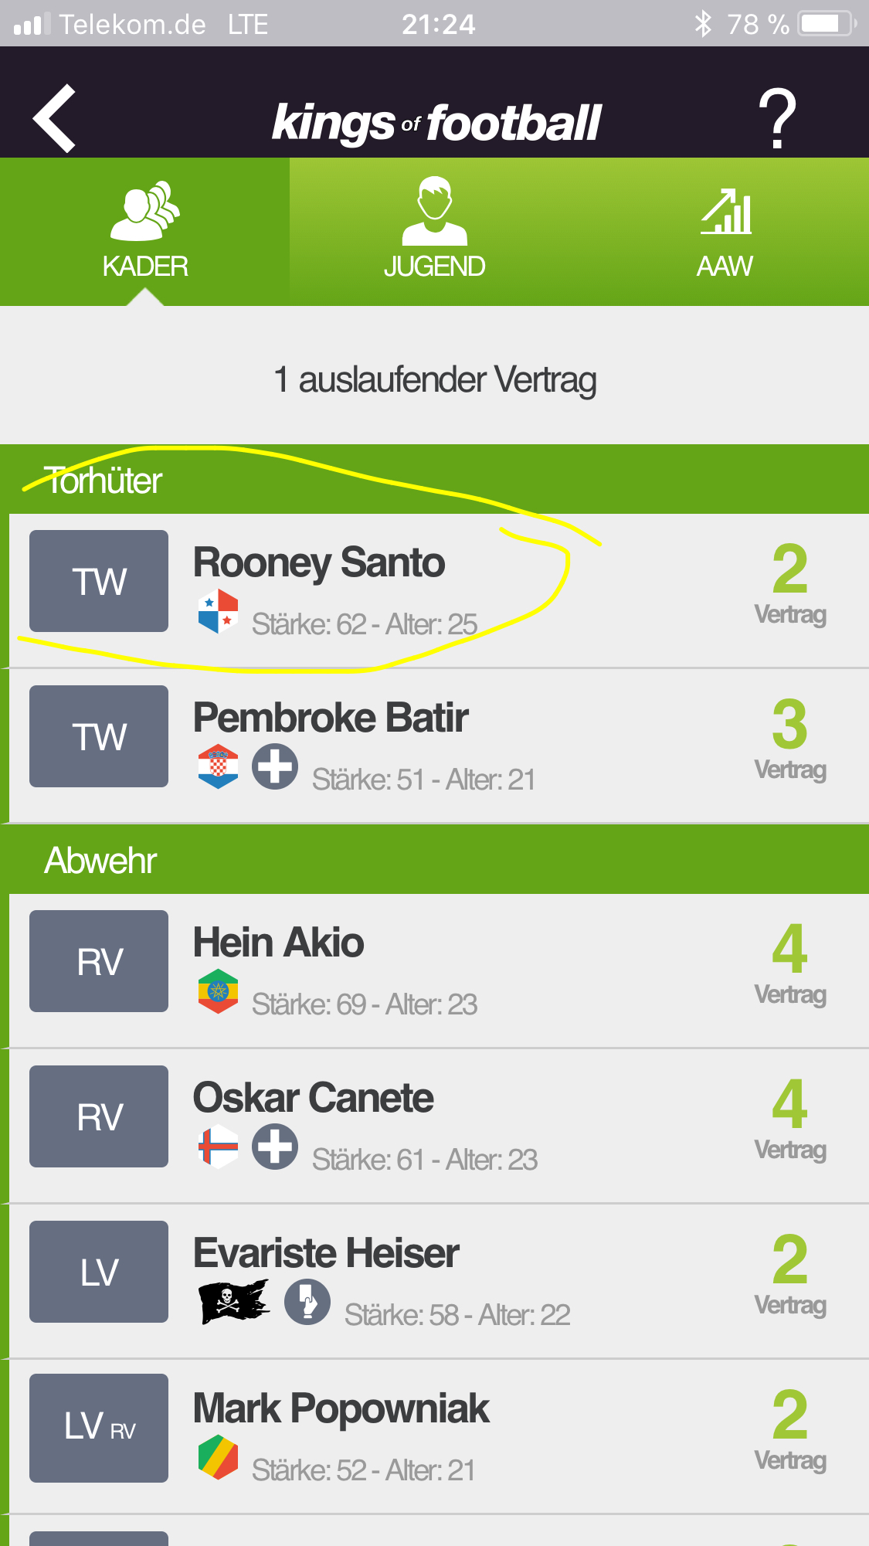This screenshot has width=869, height=1546.
Task: Select the KADER tab
Action: click(145, 231)
